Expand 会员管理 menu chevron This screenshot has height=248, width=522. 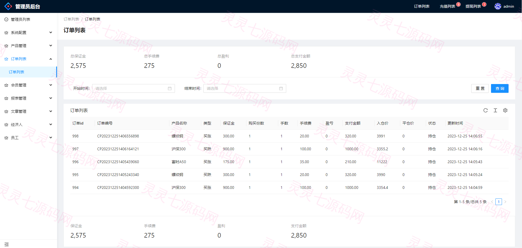(x=51, y=85)
